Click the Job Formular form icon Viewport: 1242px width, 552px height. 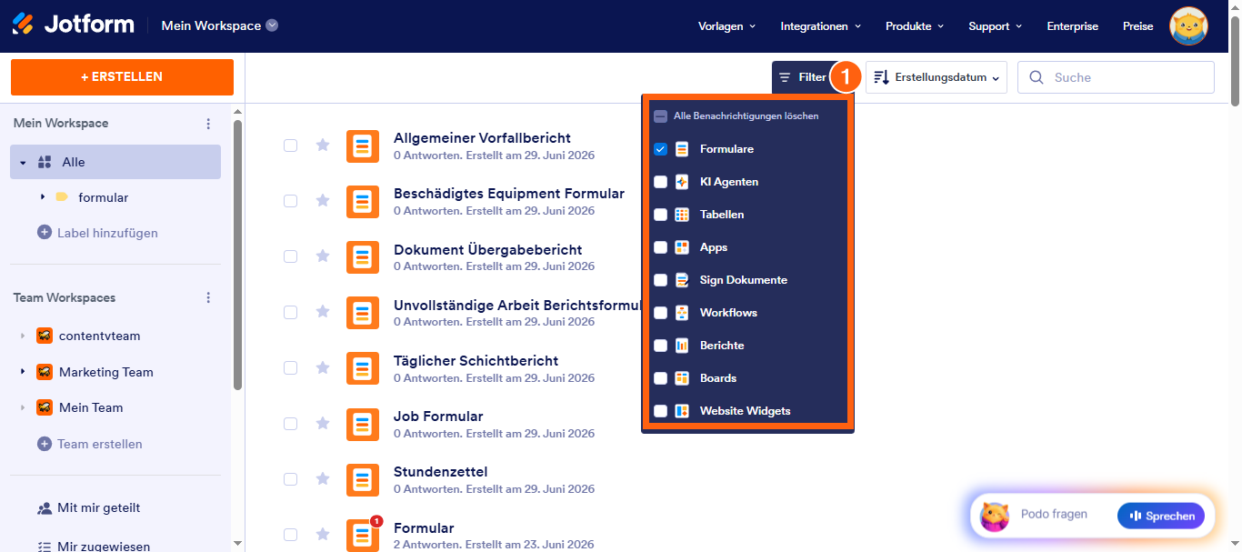363,424
